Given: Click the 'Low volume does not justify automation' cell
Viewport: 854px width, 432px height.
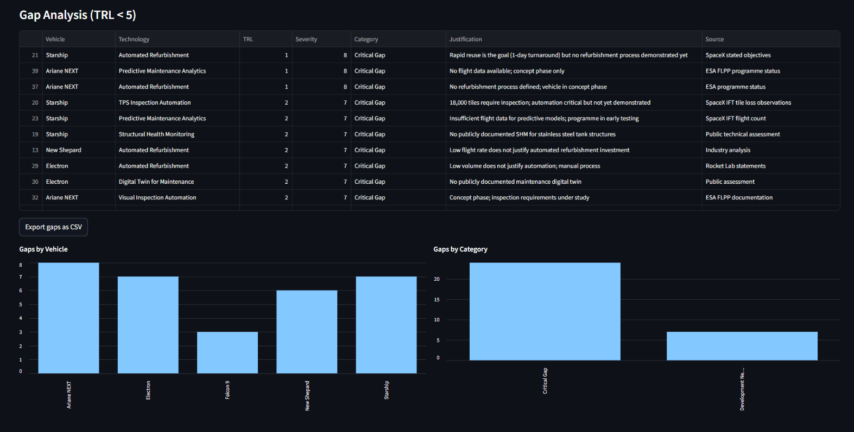Looking at the screenshot, I should coord(574,166).
